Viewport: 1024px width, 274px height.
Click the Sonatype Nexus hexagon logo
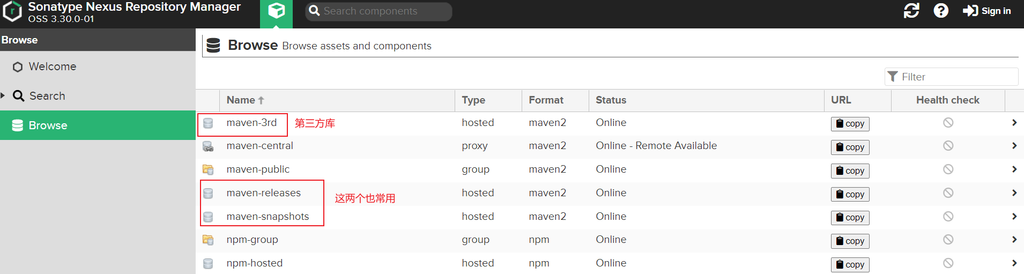click(x=13, y=11)
